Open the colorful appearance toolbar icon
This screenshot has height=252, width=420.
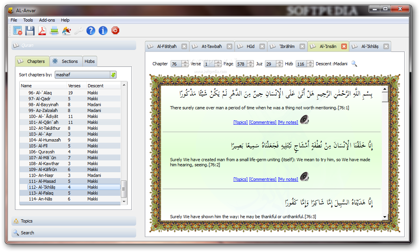(x=67, y=31)
